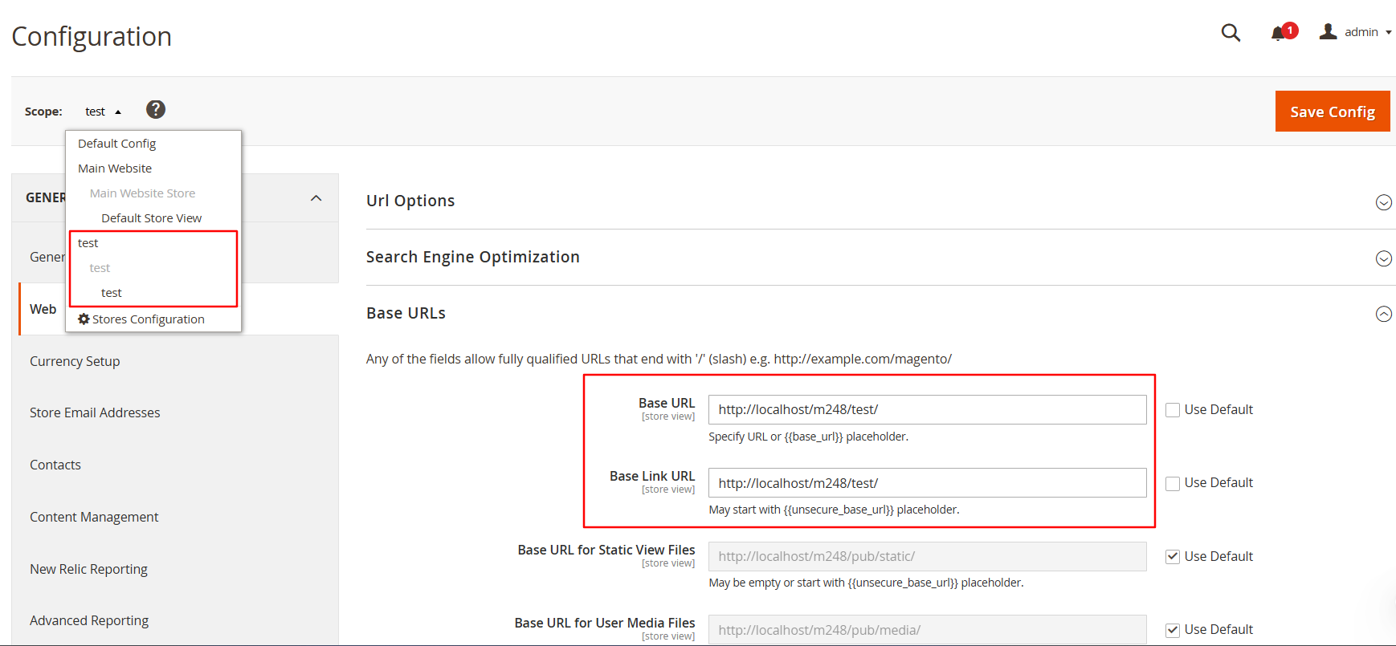Uncheck Use Default for User Media Files
This screenshot has height=646, width=1396.
(x=1173, y=630)
